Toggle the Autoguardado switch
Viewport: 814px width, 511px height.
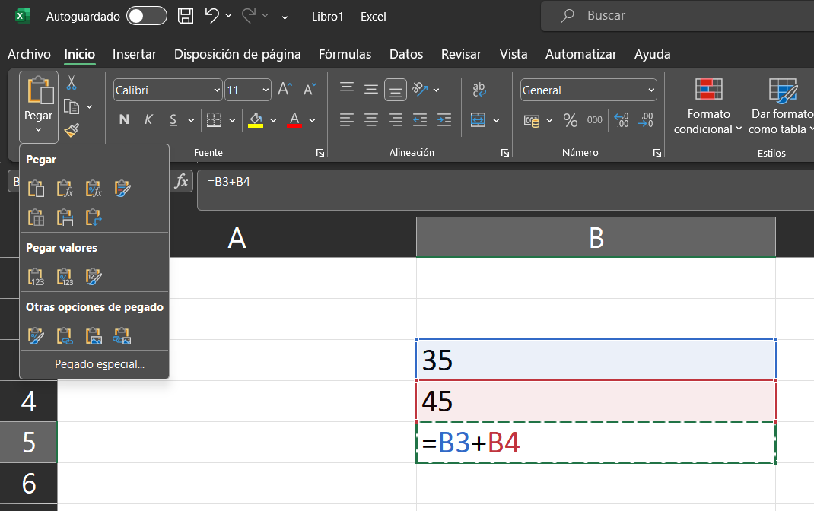(x=147, y=16)
